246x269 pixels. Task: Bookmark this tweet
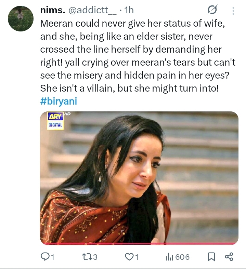coord(212,257)
